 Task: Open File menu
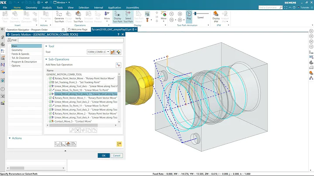coord(5,7)
